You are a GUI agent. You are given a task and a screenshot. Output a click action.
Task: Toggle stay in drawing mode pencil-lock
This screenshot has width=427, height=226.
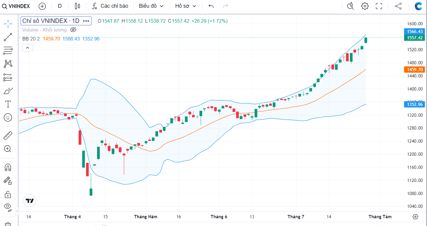(x=8, y=180)
